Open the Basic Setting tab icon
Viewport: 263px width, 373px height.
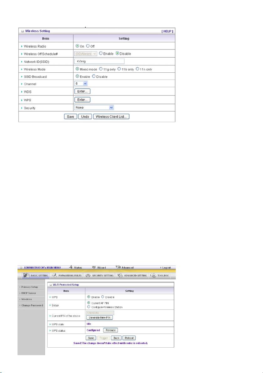27,276
